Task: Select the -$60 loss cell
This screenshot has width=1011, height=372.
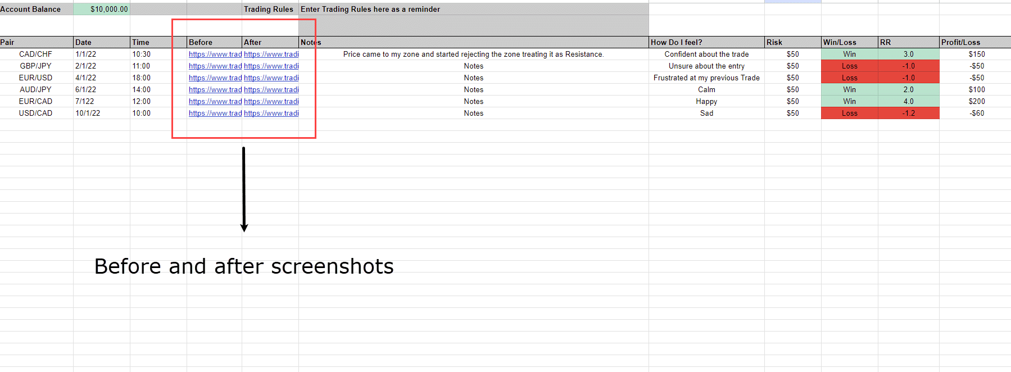Action: click(975, 114)
